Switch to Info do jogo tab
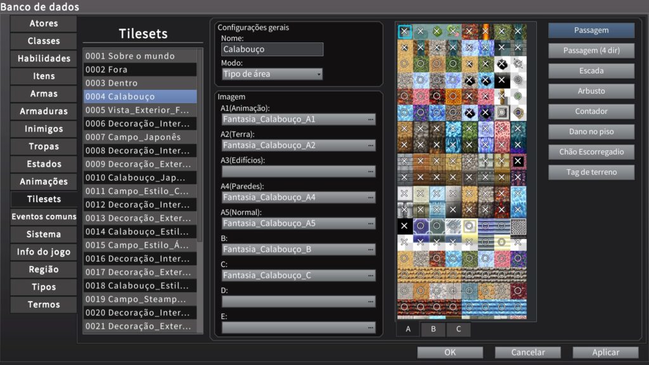 point(44,252)
